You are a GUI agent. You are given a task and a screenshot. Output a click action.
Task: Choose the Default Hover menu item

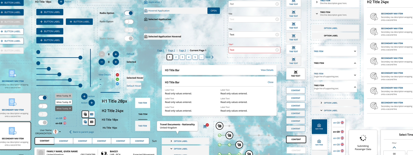click(x=134, y=86)
